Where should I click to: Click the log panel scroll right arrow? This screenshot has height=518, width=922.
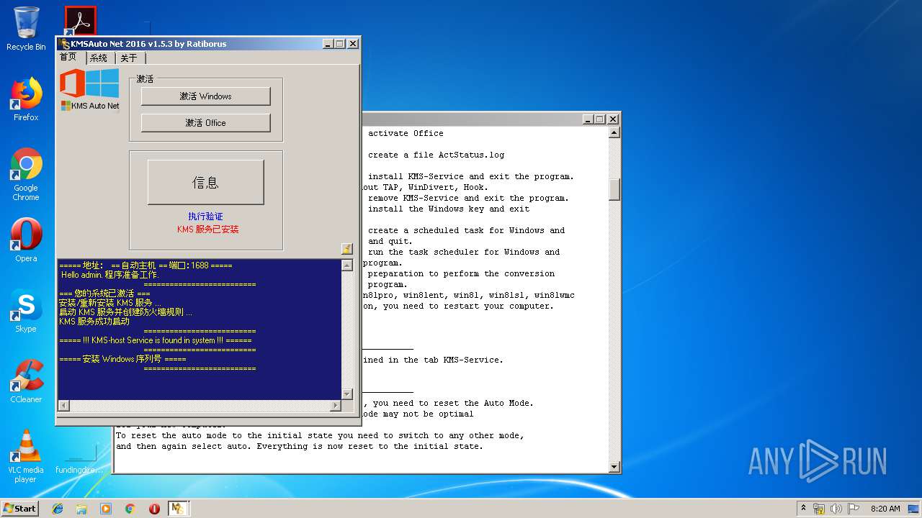(335, 406)
